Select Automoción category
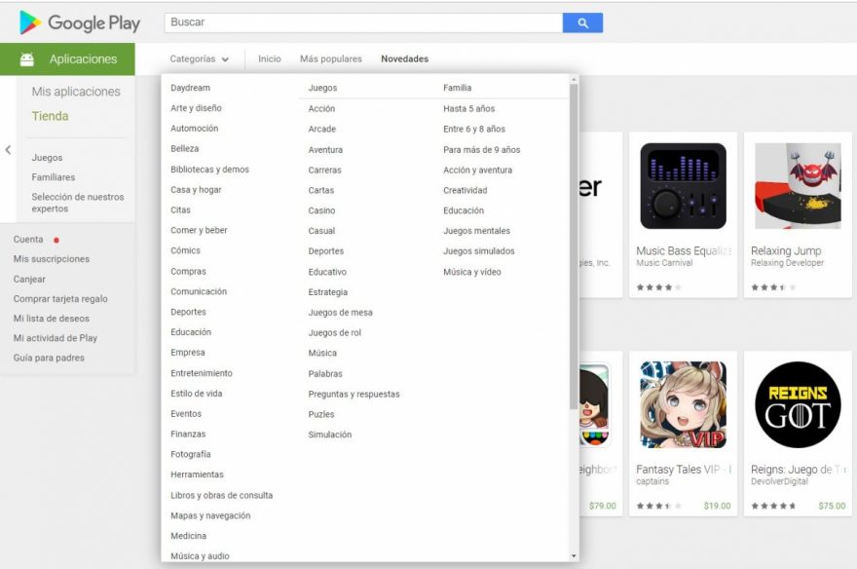This screenshot has width=857, height=569. [x=195, y=129]
